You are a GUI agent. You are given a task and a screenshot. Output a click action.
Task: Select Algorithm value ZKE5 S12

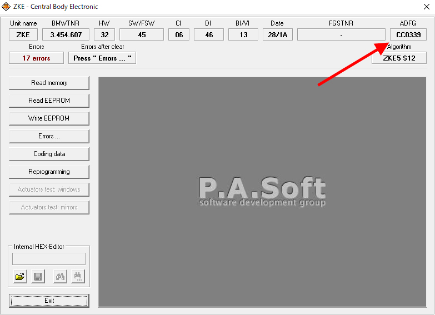point(399,58)
